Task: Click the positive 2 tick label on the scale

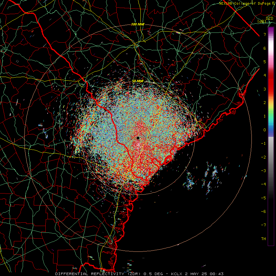Action: [x=265, y=103]
